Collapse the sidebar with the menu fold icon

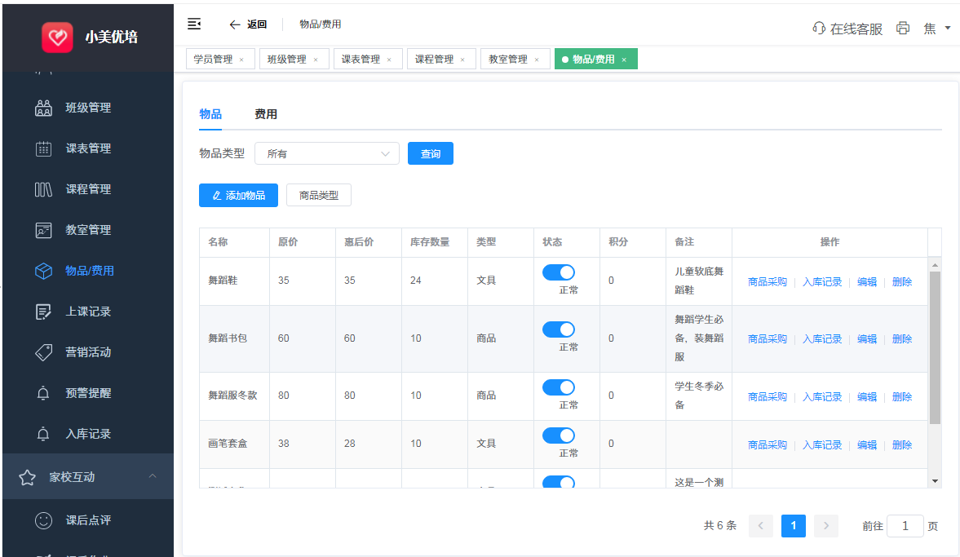pos(194,24)
